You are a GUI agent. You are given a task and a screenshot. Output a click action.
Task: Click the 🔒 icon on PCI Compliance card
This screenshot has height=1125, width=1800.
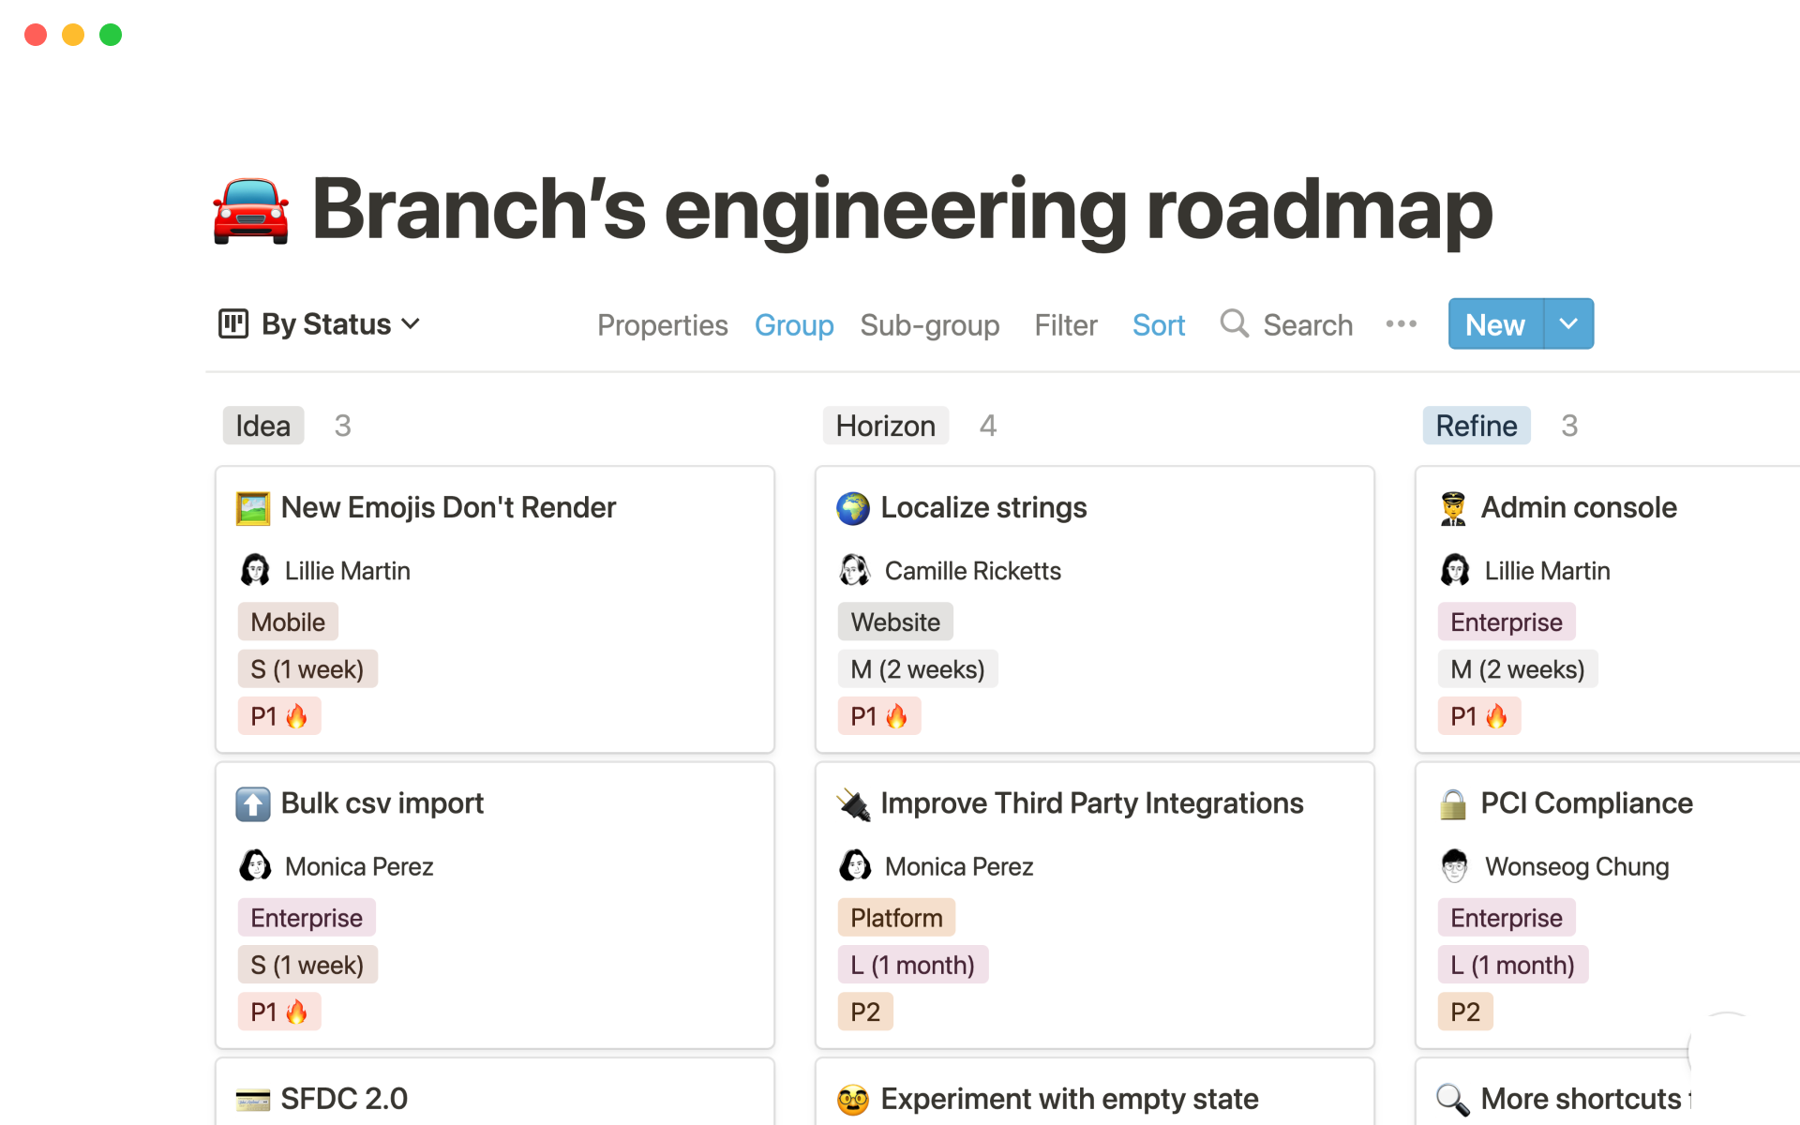coord(1455,801)
